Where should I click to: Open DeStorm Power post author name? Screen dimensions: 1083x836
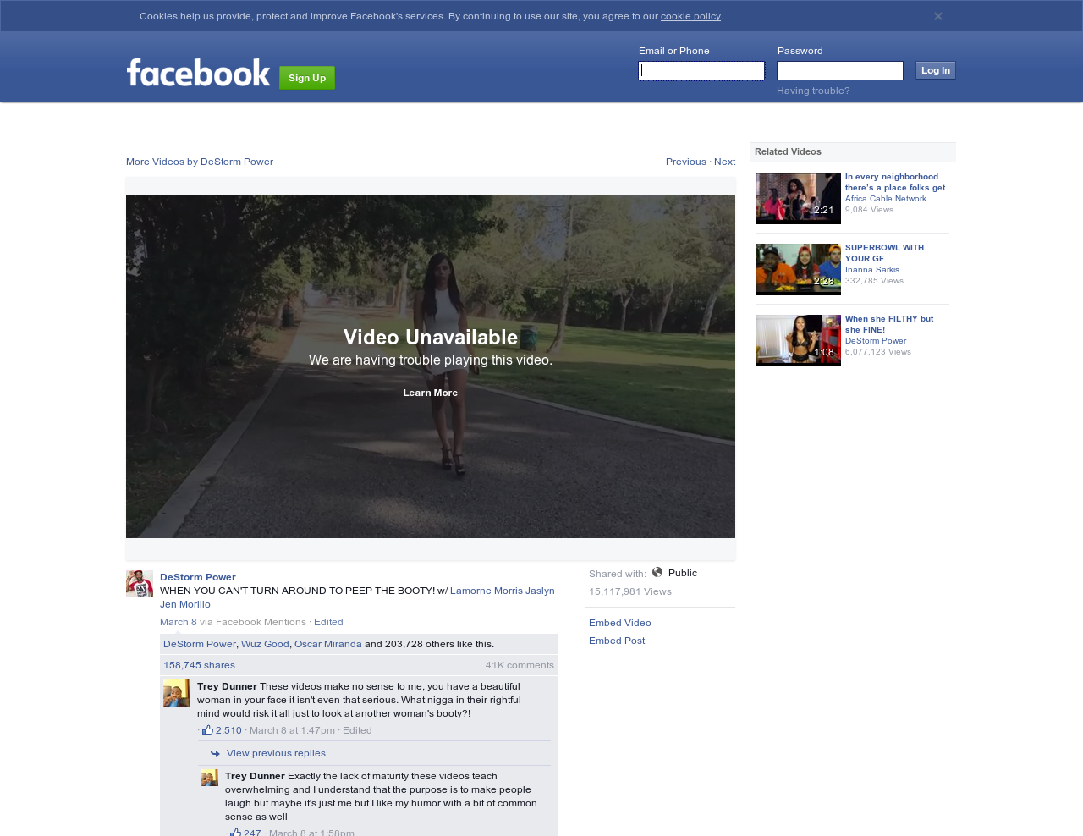[198, 577]
